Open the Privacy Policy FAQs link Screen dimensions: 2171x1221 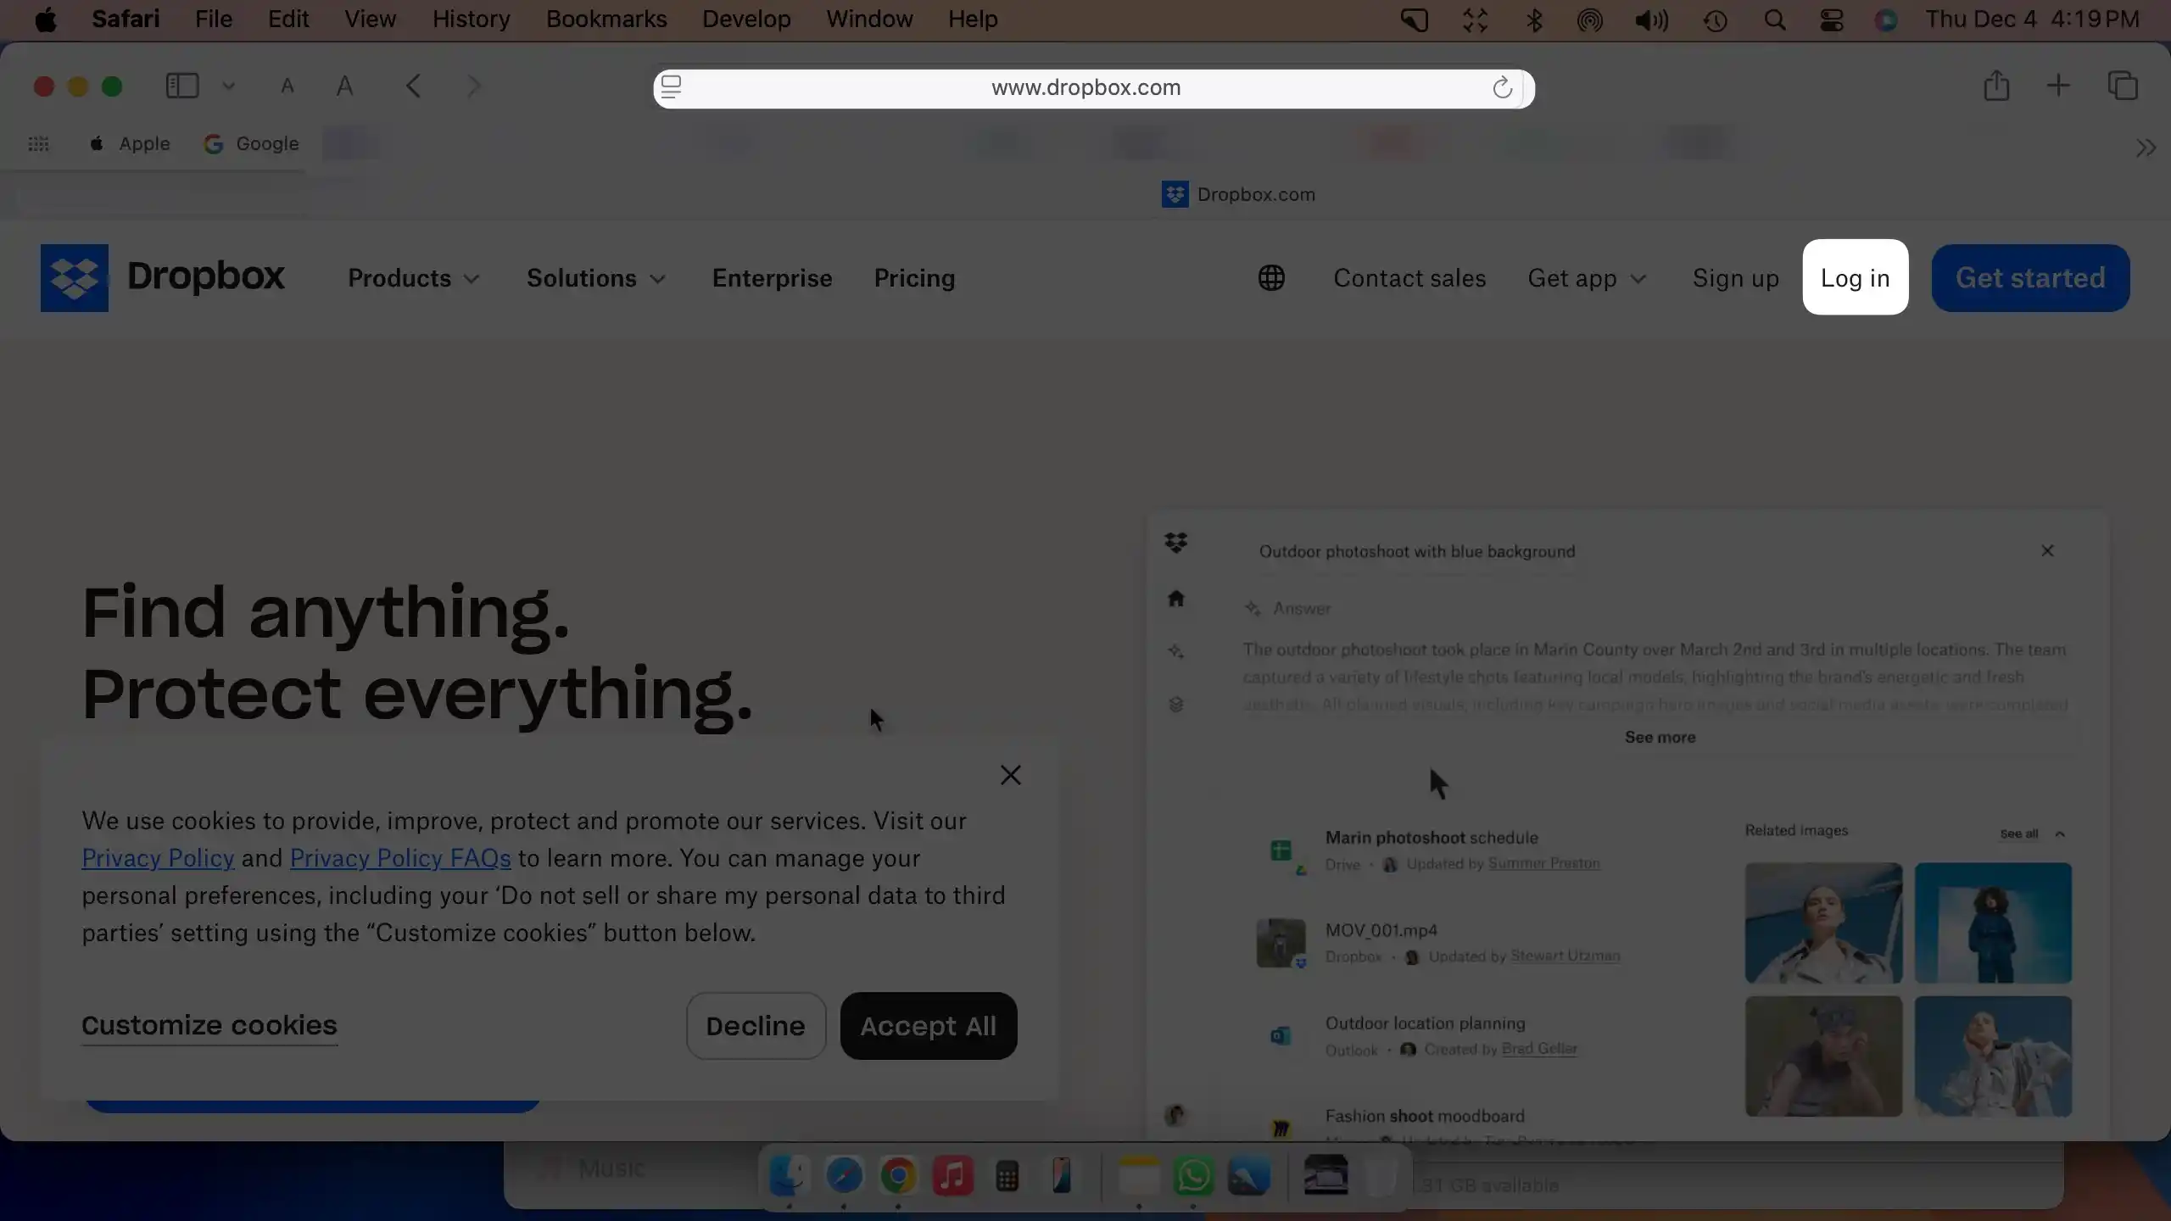coord(400,858)
